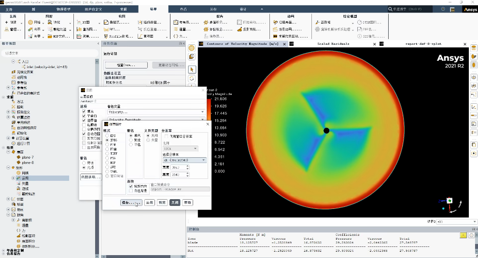Open the 场景 scene item in ribbon animation group
The image size is (478, 258).
pos(287,29)
